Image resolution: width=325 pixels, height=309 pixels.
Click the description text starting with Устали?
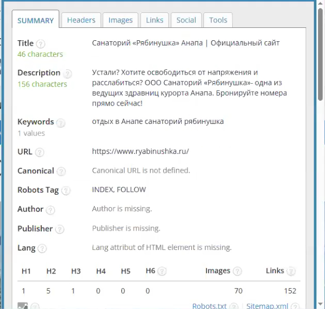189,88
